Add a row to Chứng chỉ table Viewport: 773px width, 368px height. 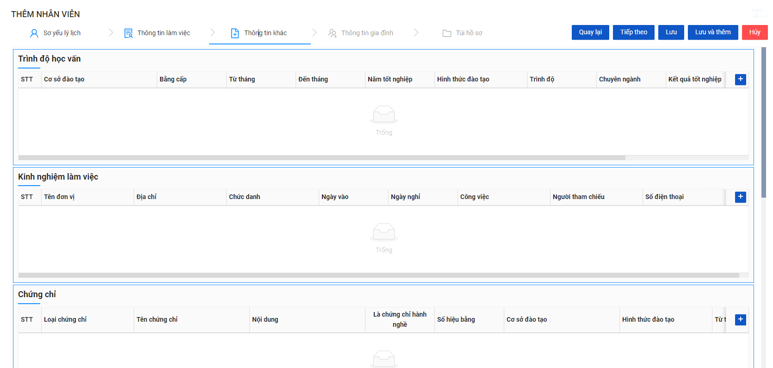pyautogui.click(x=741, y=319)
